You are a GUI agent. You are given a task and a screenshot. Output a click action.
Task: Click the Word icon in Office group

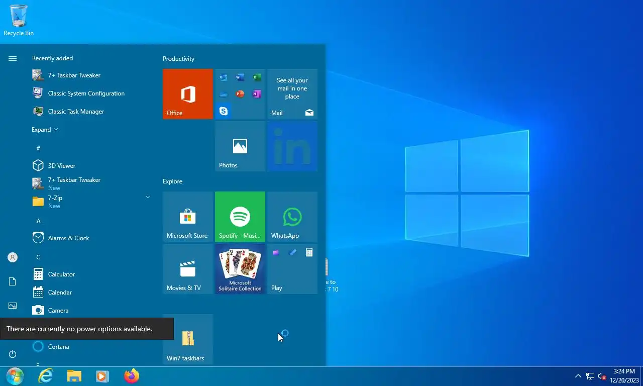240,77
